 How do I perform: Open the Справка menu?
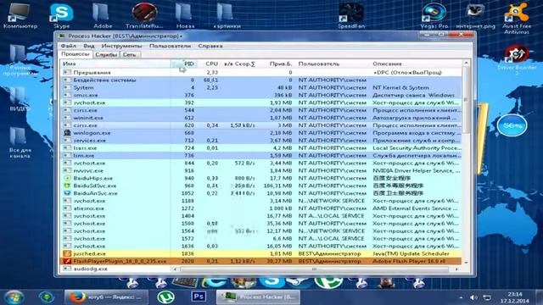(x=210, y=46)
